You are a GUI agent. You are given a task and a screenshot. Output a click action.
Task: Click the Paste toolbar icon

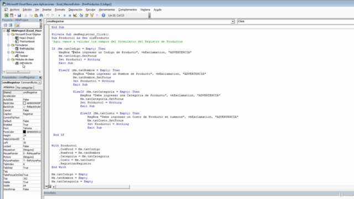click(x=36, y=15)
